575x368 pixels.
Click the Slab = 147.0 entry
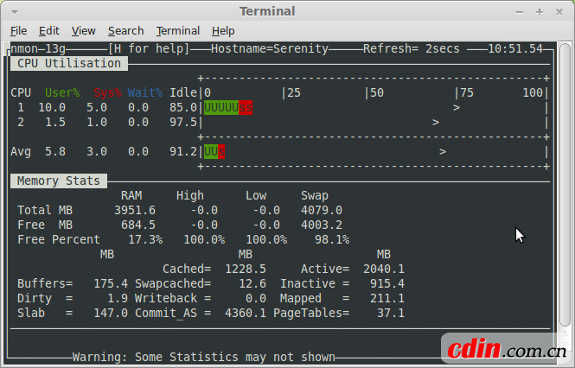coord(73,313)
